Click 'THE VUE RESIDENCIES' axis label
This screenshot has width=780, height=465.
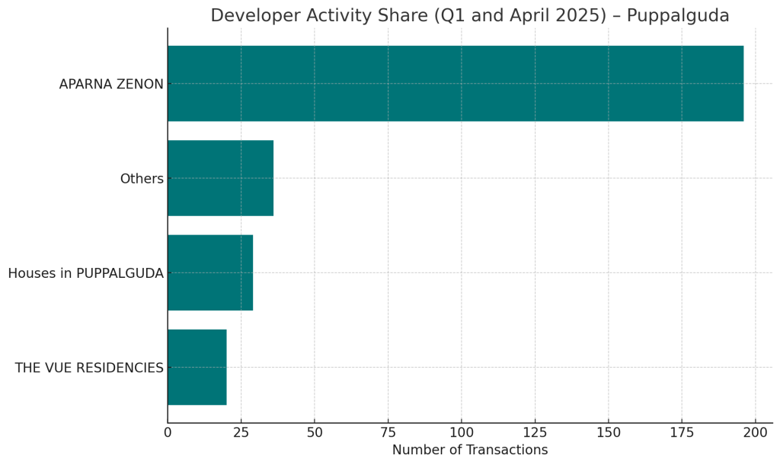[89, 368]
